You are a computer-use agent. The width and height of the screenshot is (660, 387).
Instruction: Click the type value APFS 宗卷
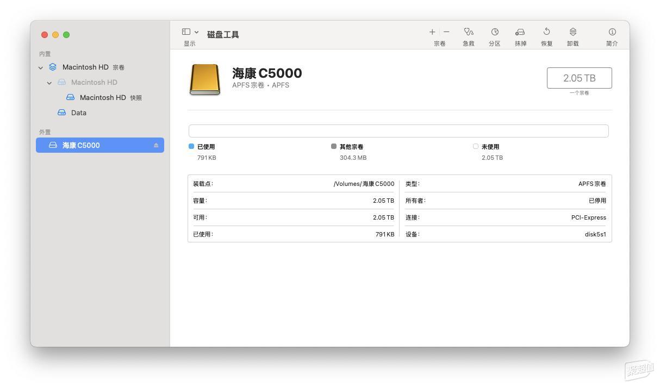pos(592,184)
